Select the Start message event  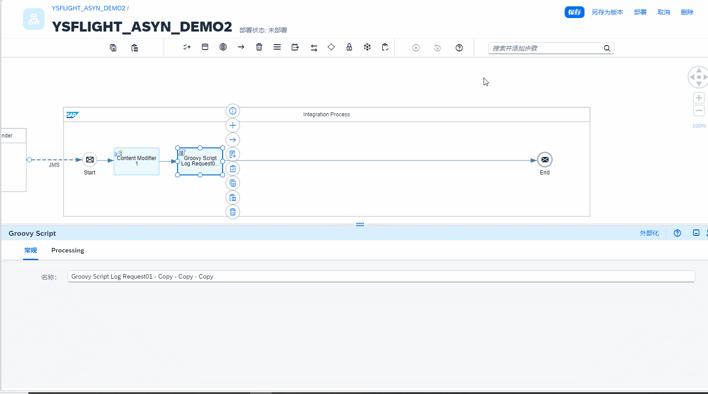point(90,160)
